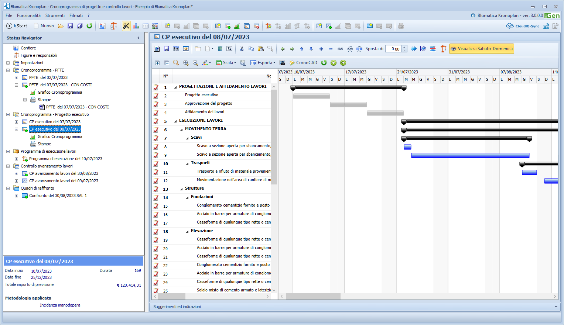564x325 pixels.
Task: Click the green right arrow indent icon
Action: click(x=292, y=49)
